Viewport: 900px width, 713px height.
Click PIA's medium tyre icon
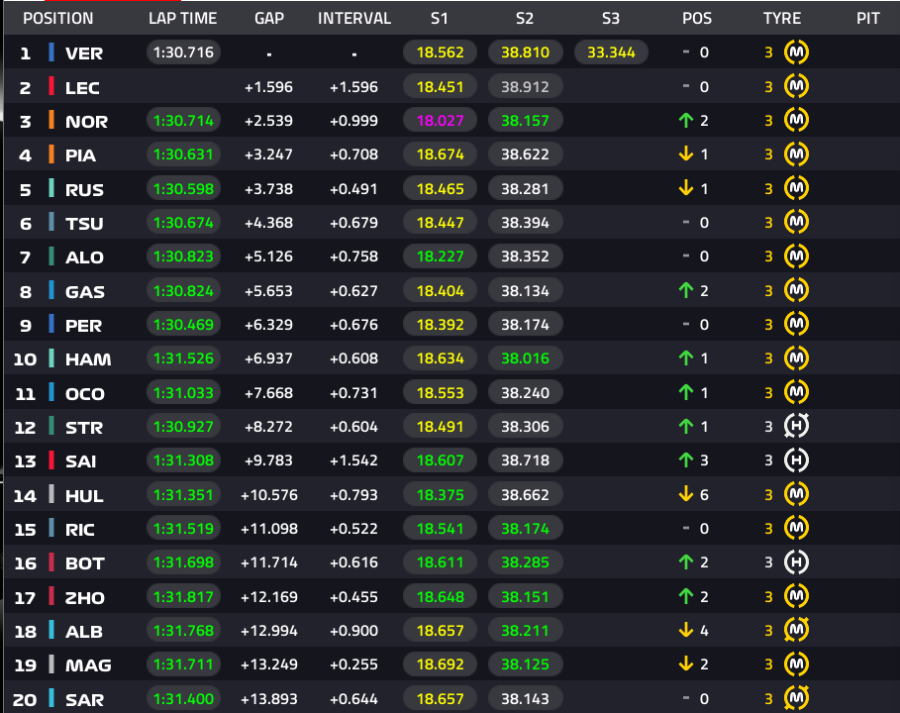click(796, 154)
